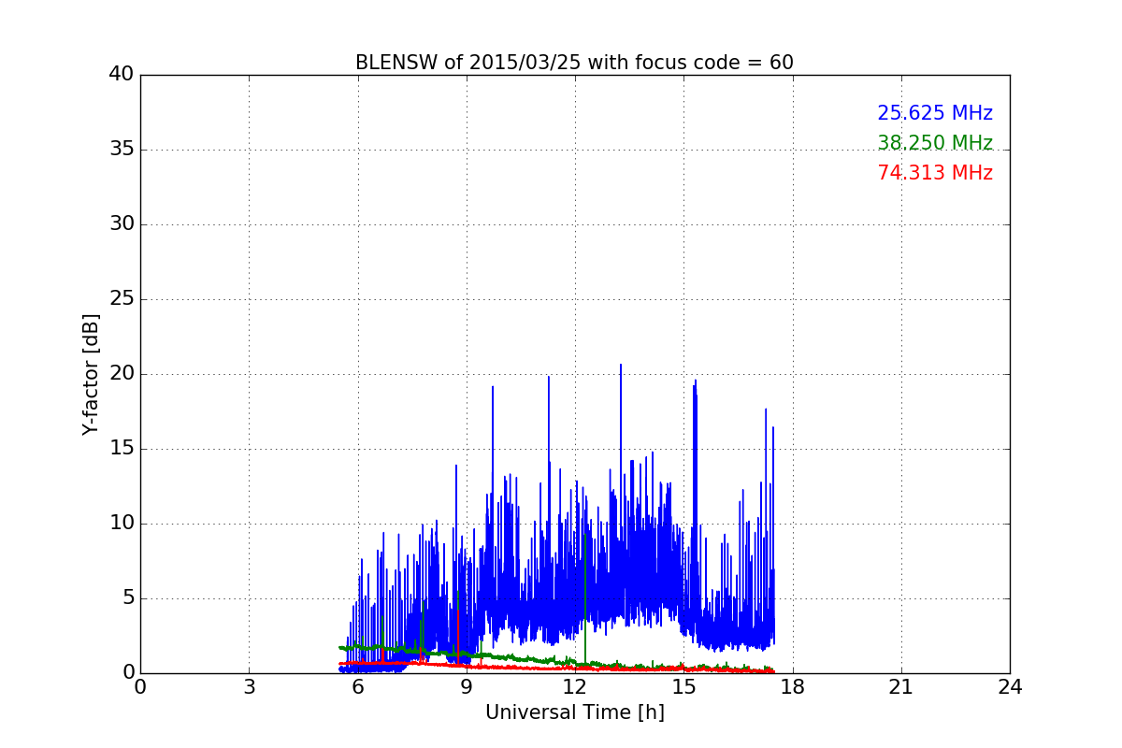Select the 38.250 MHz legend label
Screen dimensions: 1122x748
pyautogui.click(x=935, y=143)
